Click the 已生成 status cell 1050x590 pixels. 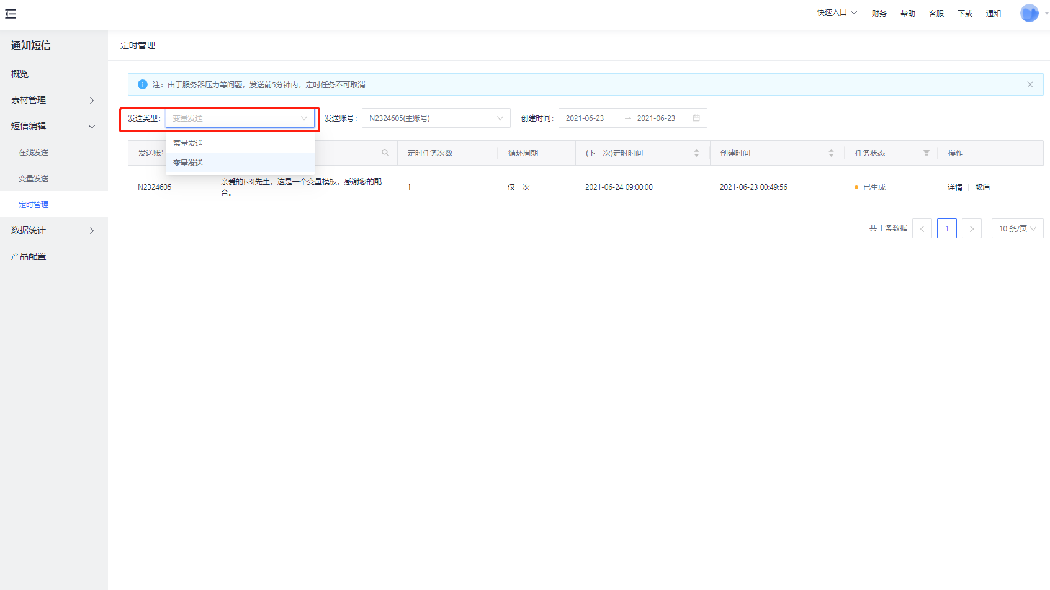click(870, 187)
